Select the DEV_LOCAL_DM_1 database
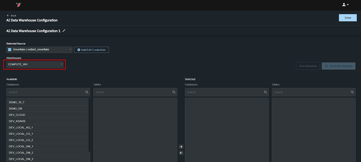Screen dimensions: 361x162 click(x=47, y=146)
